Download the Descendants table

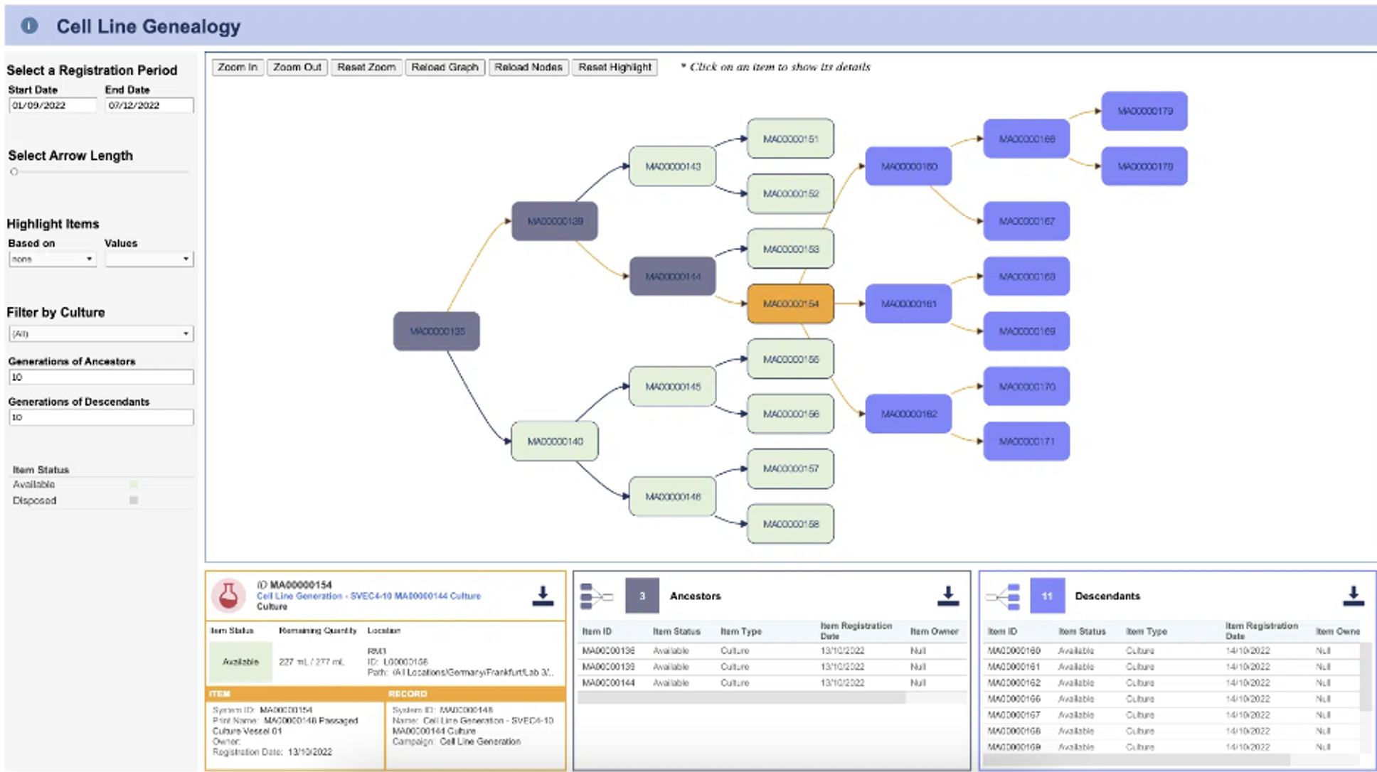click(1353, 596)
